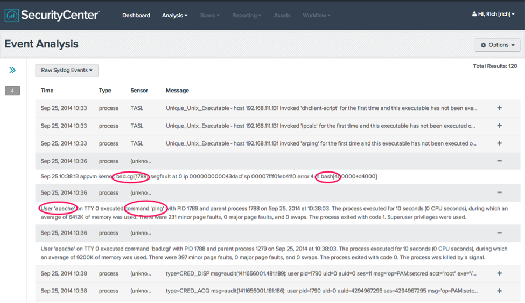Collapse the command 'bad.cgi' event row
This screenshot has height=303, width=525.
pyautogui.click(x=499, y=233)
